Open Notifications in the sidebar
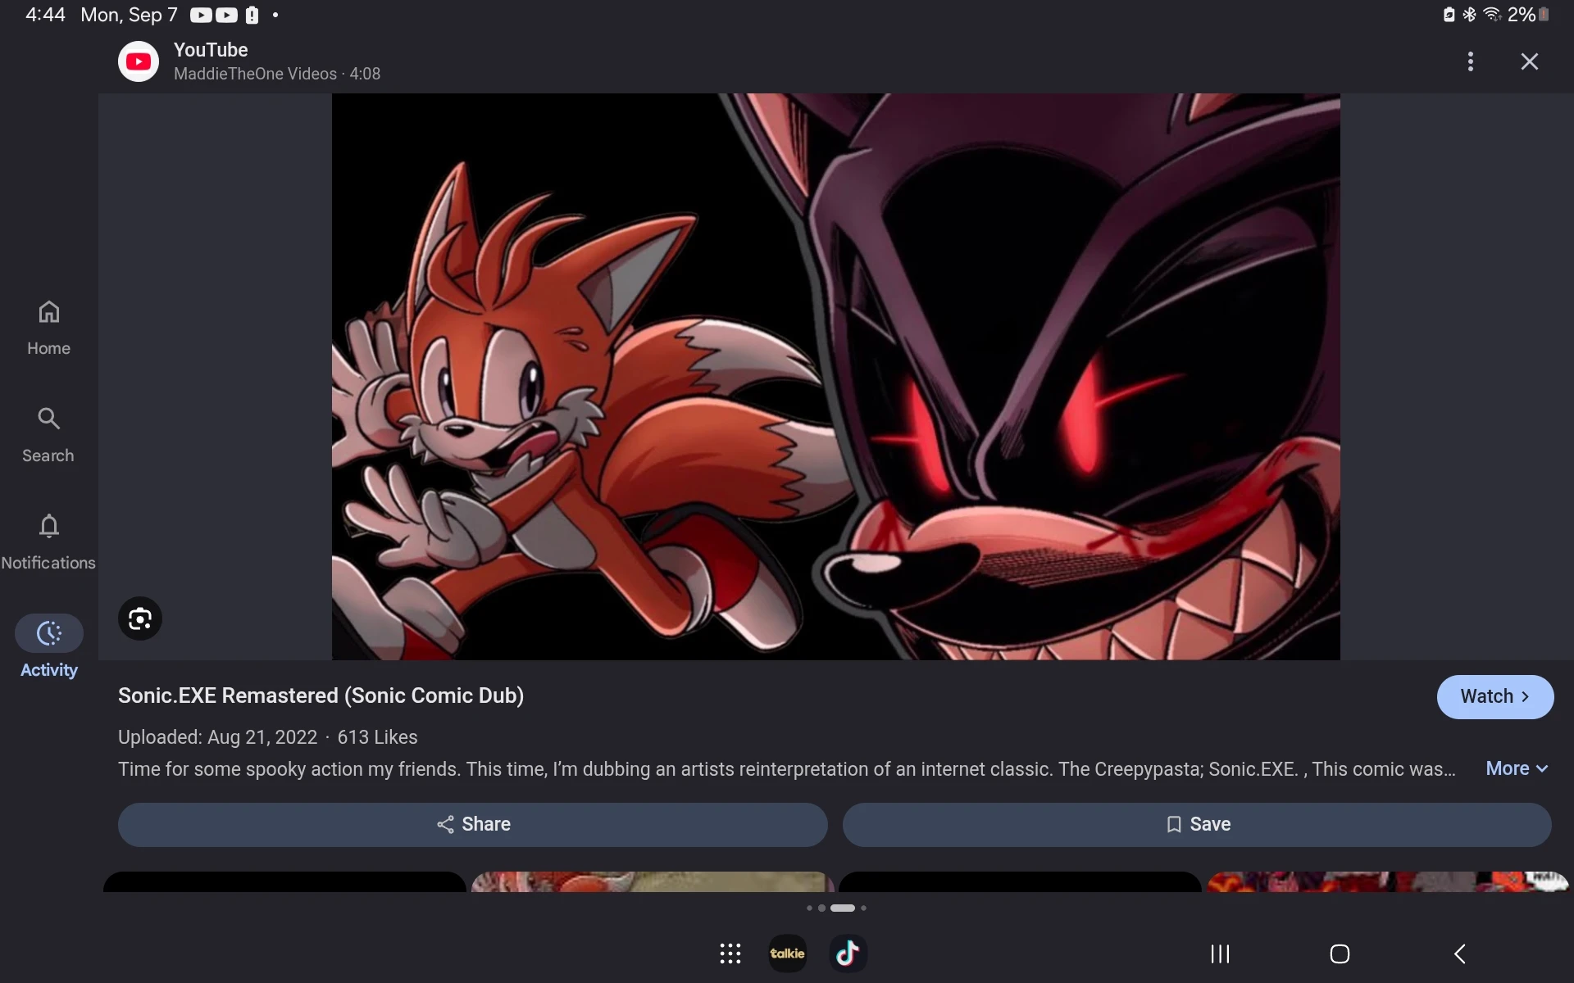This screenshot has width=1574, height=983. 48,542
